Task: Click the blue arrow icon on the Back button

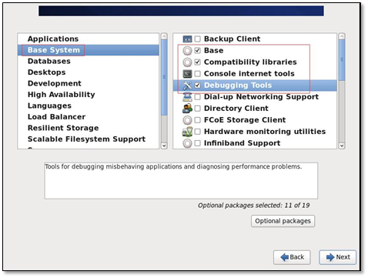Action: [284, 257]
